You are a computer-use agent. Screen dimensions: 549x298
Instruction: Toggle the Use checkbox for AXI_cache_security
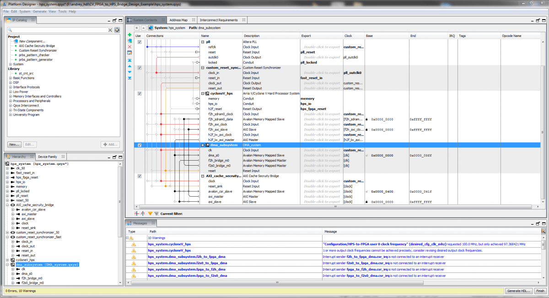tap(140, 176)
